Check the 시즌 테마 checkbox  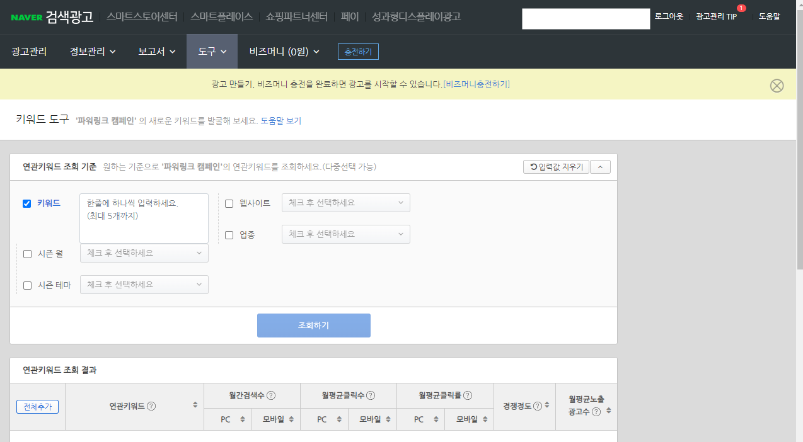[x=28, y=285]
